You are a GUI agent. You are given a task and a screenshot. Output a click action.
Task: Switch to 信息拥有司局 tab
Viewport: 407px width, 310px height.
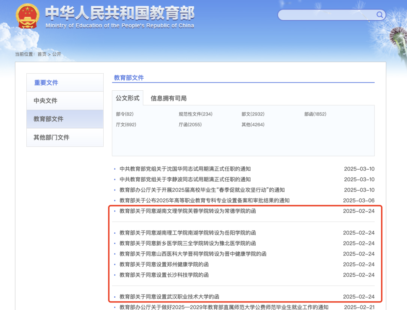pos(168,98)
